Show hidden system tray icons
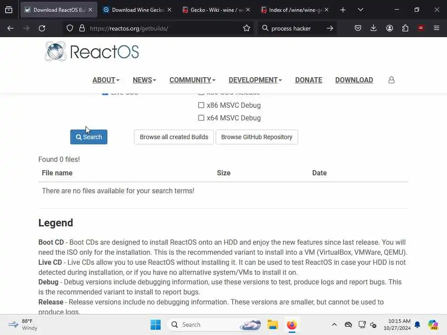 (334, 325)
